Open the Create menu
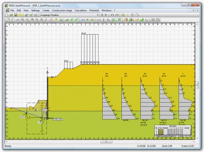Image resolution: width=204 pixels, height=152 pixels. pos(46,10)
